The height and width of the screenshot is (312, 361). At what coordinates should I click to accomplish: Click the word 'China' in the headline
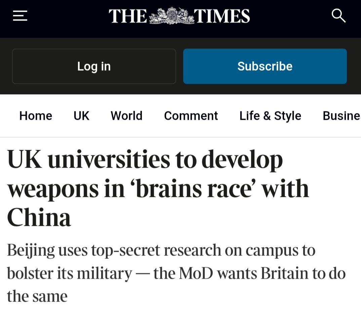click(x=39, y=217)
